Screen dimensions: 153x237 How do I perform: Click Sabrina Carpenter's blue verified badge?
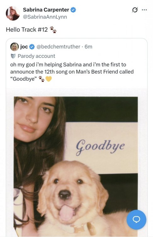(x=73, y=10)
